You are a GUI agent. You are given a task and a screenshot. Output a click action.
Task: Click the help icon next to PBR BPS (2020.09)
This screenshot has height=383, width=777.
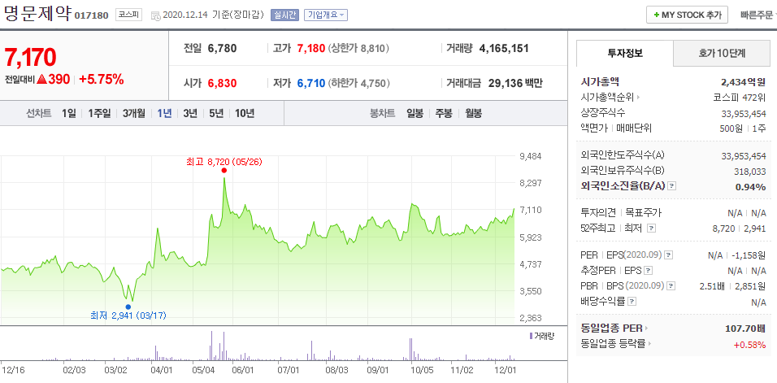(671, 286)
